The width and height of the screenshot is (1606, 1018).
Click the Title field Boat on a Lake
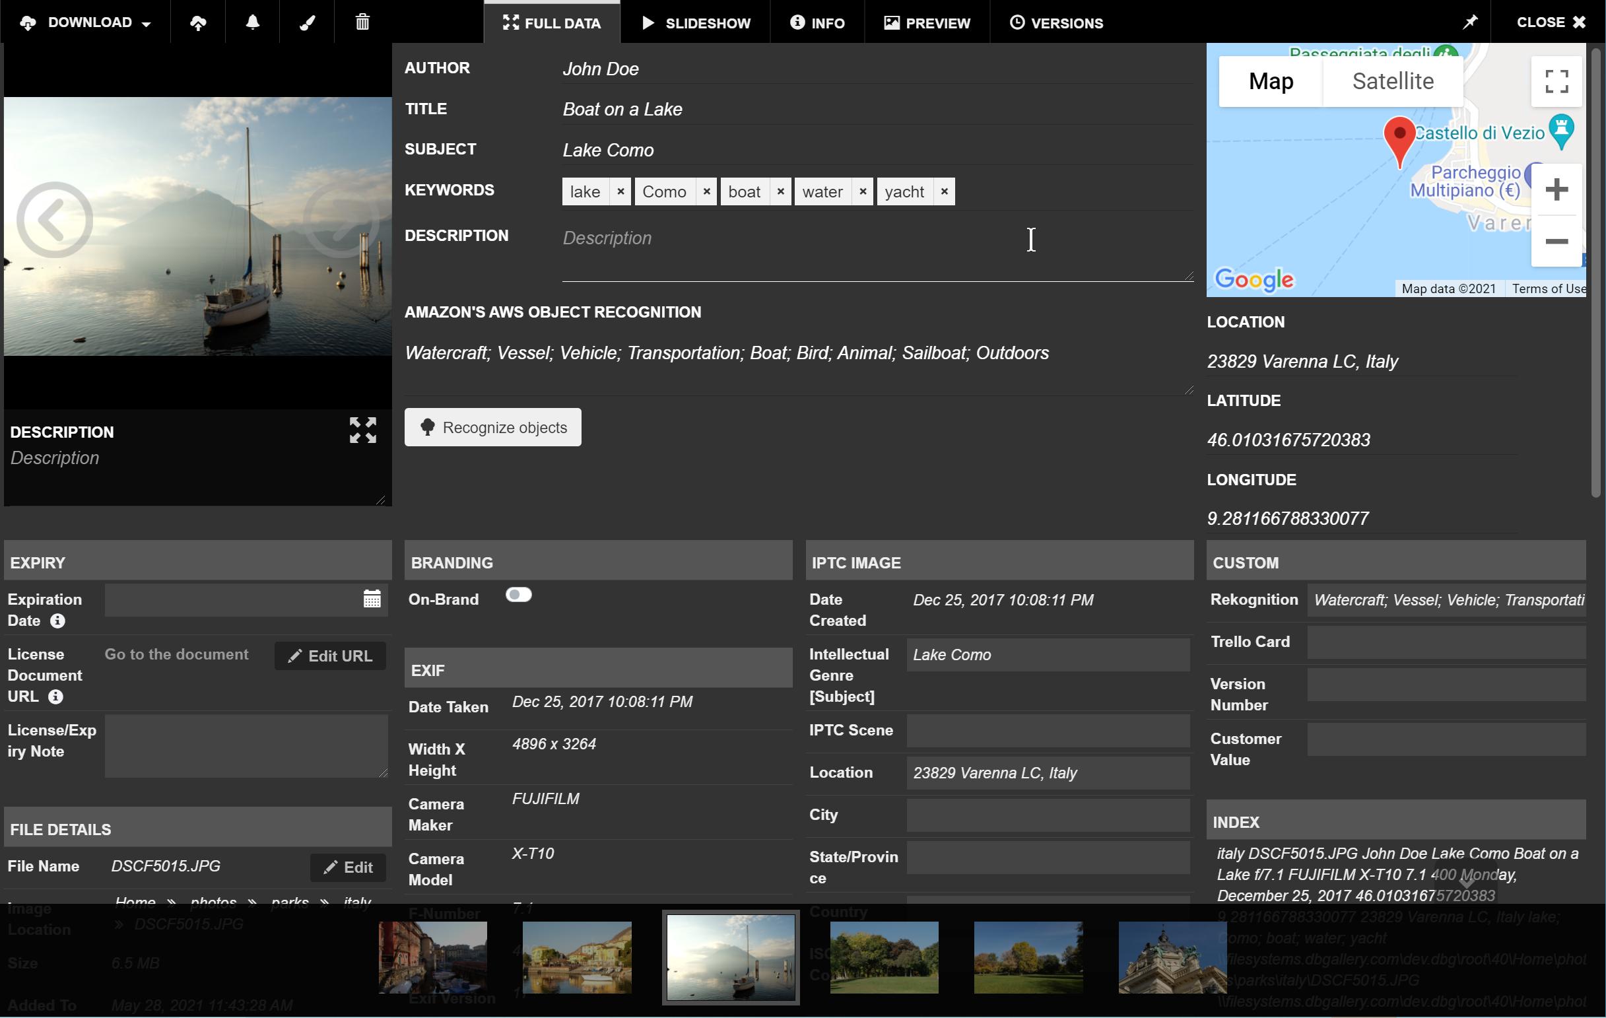point(878,110)
